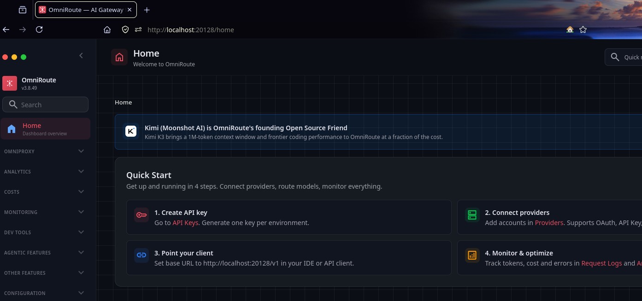Click the Kimi Open Source Friend banner
The width and height of the screenshot is (642, 301).
pyautogui.click(x=378, y=132)
